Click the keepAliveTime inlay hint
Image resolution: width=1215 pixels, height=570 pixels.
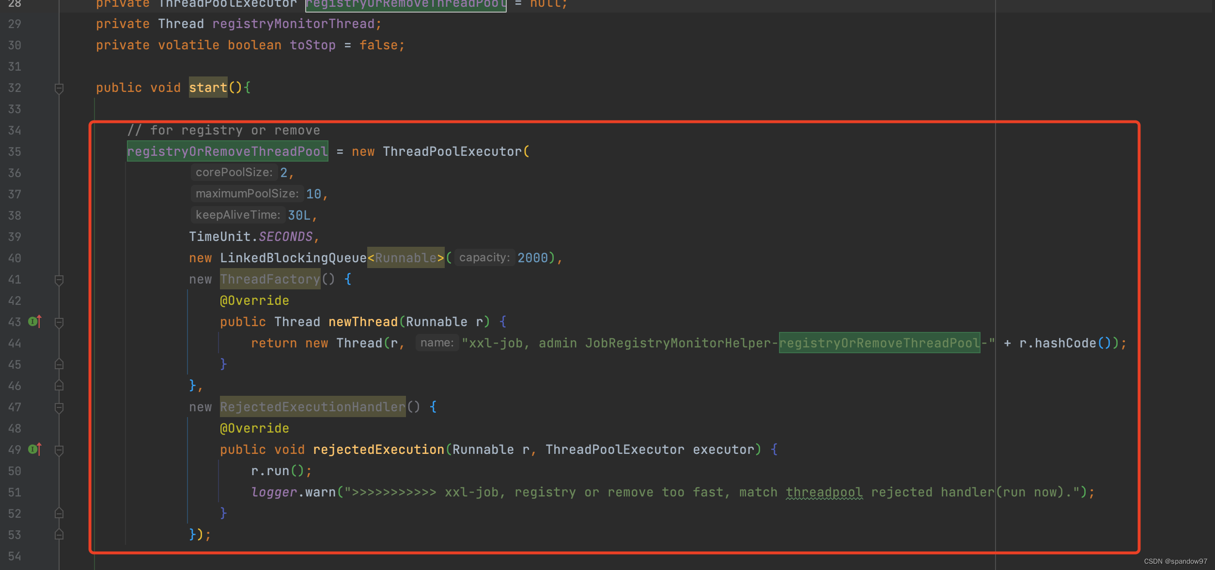coord(237,215)
